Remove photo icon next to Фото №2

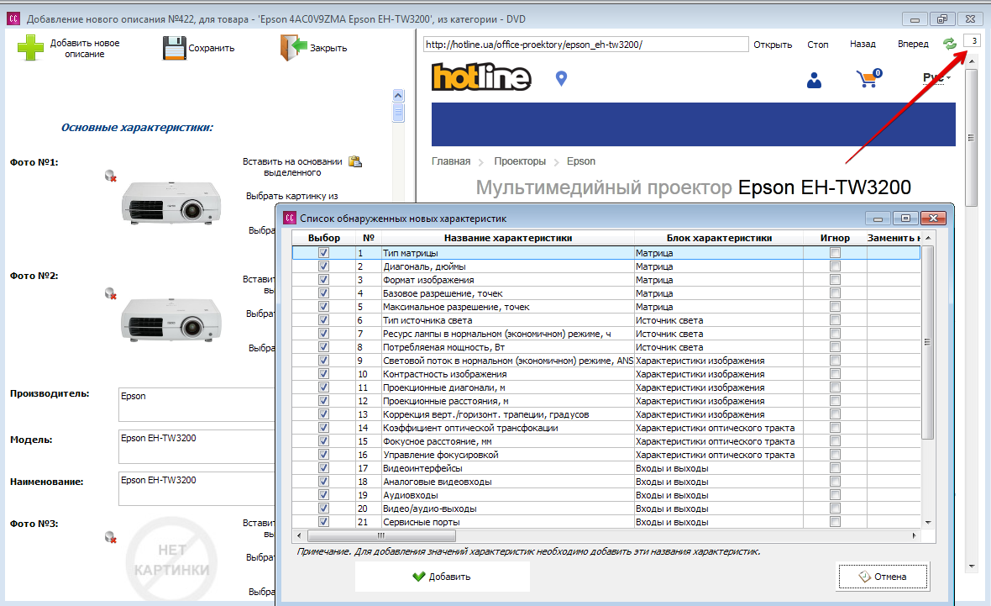point(111,293)
